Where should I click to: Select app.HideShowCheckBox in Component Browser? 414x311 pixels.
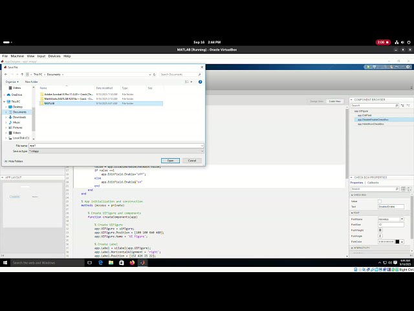click(371, 124)
